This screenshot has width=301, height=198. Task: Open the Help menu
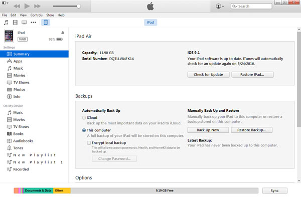pyautogui.click(x=61, y=15)
